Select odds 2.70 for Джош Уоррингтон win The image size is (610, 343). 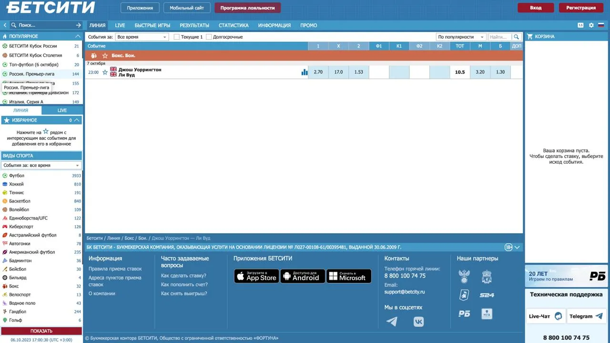pos(318,72)
